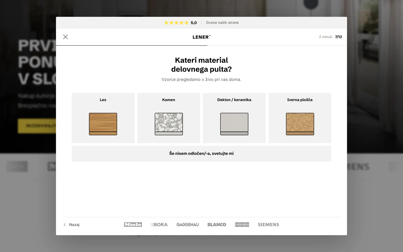Viewport: 403px width, 252px height.
Task: Select the Les wood countertop swatch
Action: click(x=103, y=124)
